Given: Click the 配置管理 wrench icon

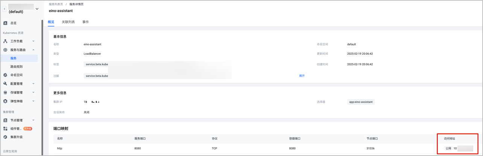Looking at the screenshot, I should pos(5,84).
